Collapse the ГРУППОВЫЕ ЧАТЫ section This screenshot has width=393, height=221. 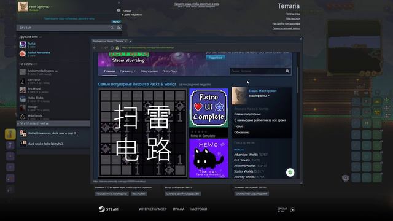pos(53,123)
